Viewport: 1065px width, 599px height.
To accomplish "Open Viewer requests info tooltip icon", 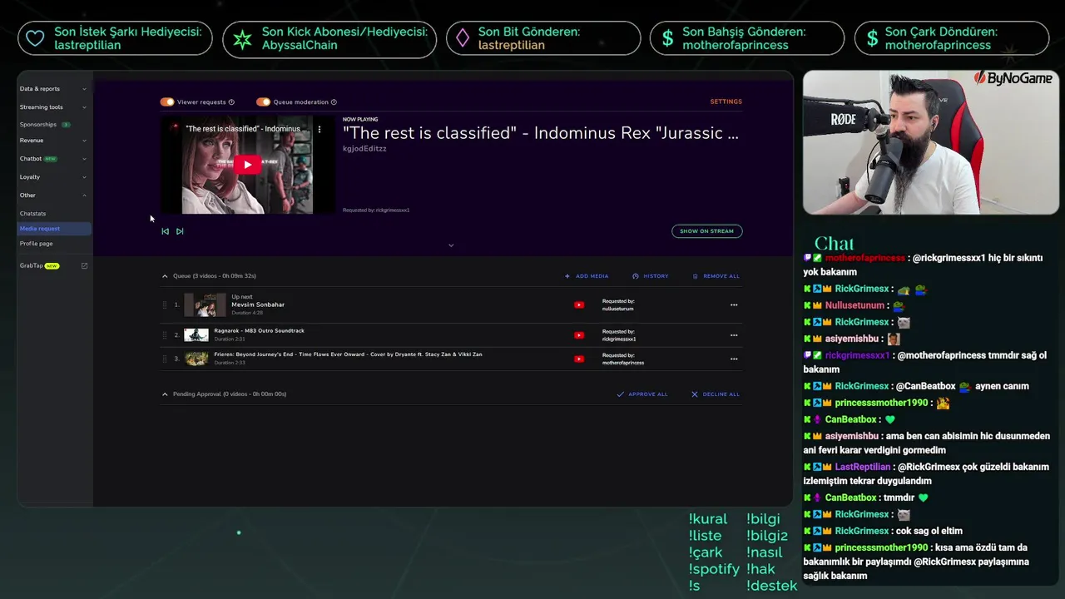I will click(231, 102).
